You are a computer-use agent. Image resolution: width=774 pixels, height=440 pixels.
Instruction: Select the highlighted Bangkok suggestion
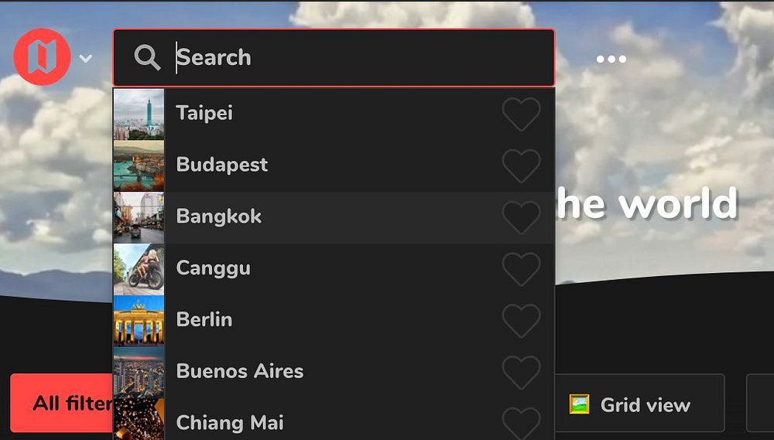[x=334, y=217]
